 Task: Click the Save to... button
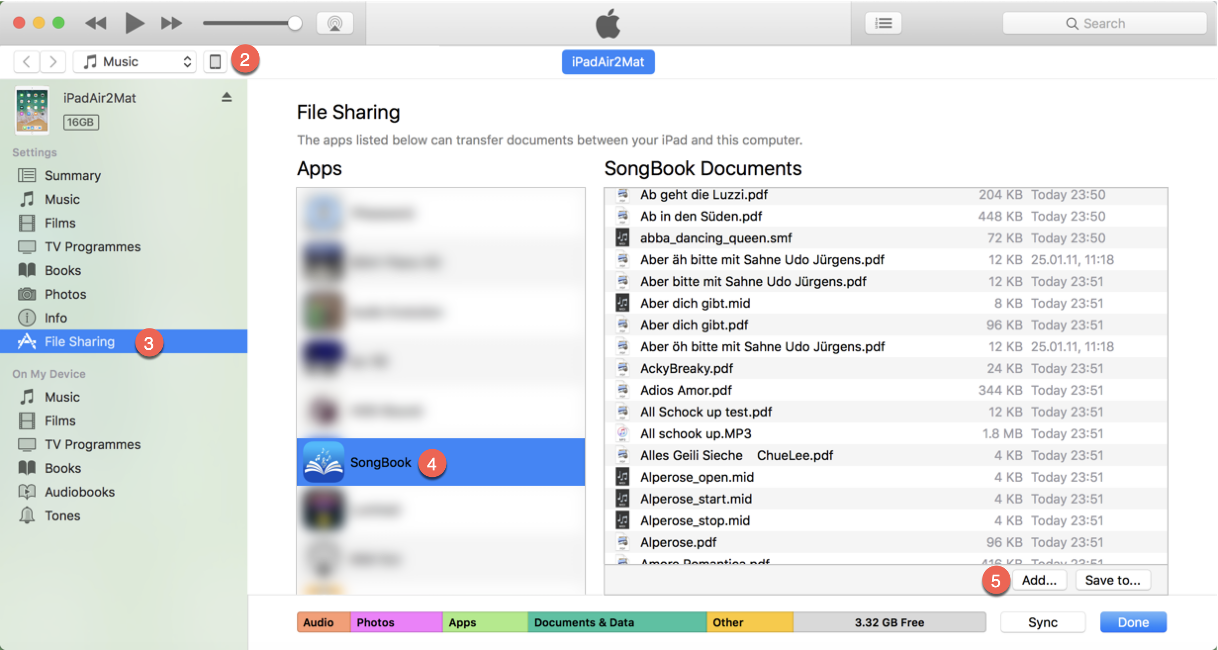1113,580
